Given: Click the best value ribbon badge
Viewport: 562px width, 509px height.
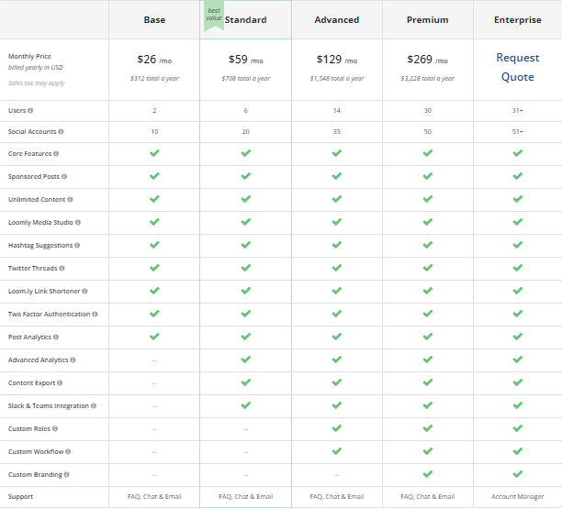Looking at the screenshot, I should 213,15.
